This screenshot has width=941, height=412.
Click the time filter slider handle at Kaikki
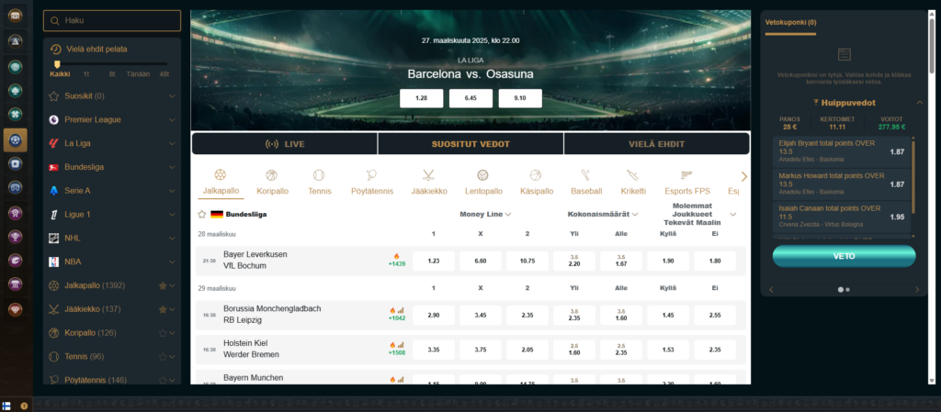click(x=59, y=64)
